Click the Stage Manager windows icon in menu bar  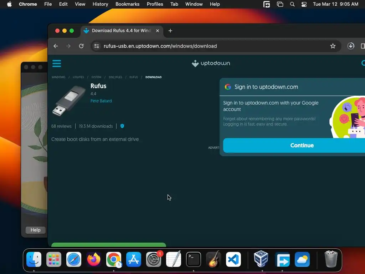coord(280,4)
